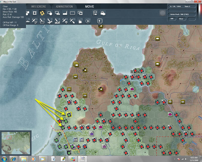
Task: Open Internet Explorer from the taskbar
Action: 13,159
